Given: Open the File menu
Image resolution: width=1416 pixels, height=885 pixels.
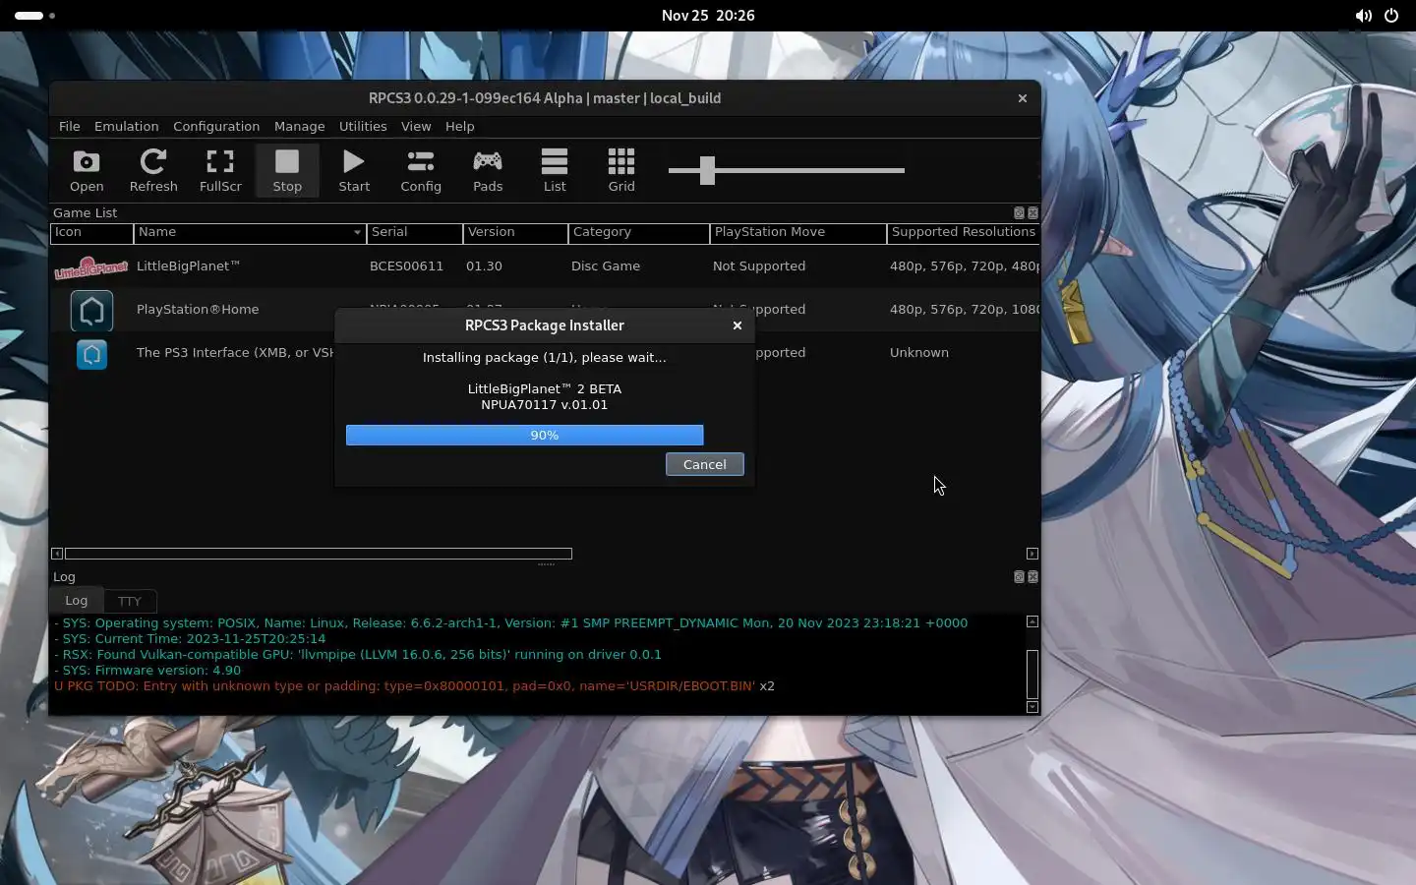Looking at the screenshot, I should 69,126.
